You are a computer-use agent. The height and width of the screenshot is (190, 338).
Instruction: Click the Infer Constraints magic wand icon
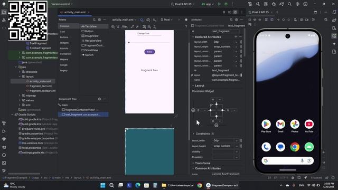coord(137,27)
